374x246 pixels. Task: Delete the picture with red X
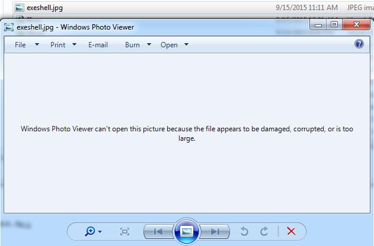tap(291, 231)
